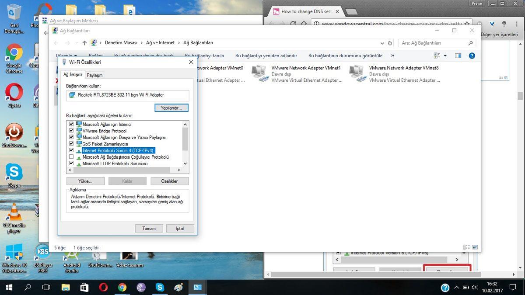The width and height of the screenshot is (525, 295).
Task: Uncheck VMware Bridge Protocol
Action: 71,131
